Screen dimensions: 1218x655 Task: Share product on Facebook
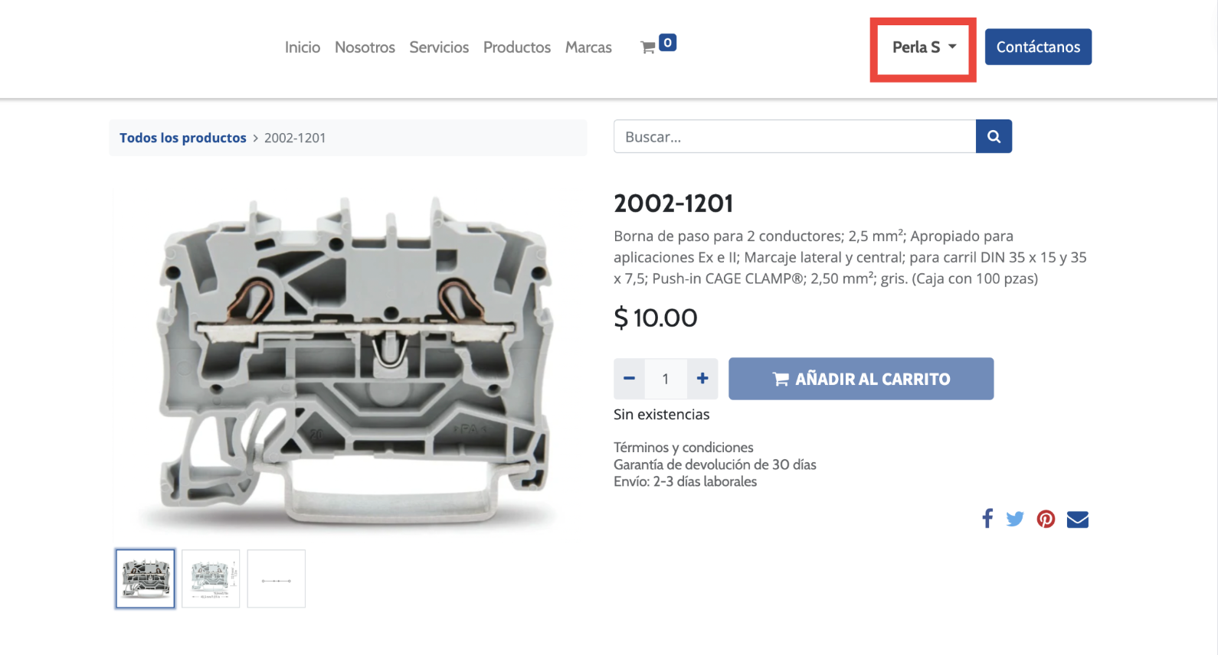(987, 519)
